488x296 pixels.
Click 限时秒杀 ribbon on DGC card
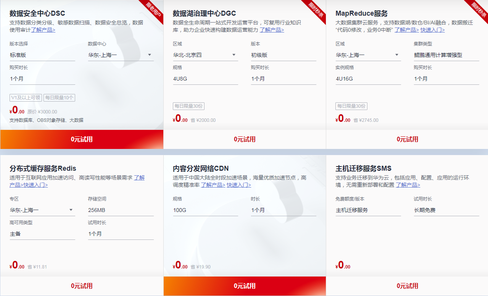[x=317, y=9]
